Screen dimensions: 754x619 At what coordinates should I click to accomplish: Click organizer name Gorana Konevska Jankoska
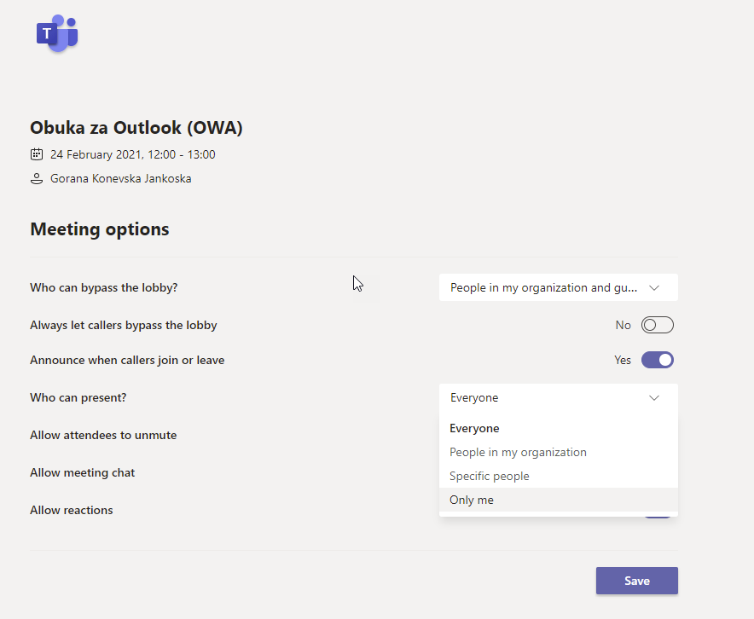coord(121,178)
